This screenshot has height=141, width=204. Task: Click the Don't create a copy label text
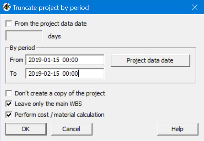point(60,93)
